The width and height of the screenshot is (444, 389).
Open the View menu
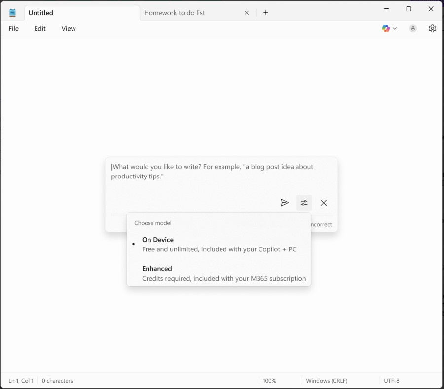tap(69, 29)
